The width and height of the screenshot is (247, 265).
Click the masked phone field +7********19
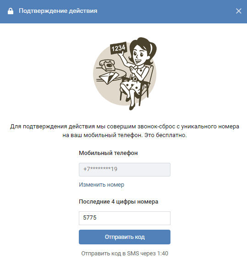125,170
